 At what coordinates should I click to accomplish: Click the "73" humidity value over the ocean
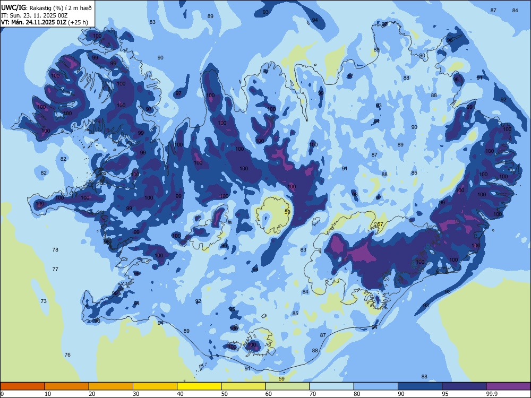pyautogui.click(x=44, y=301)
